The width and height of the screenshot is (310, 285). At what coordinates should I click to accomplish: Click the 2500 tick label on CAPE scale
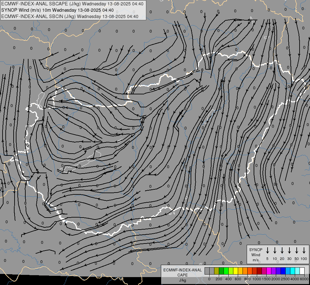tap(285, 279)
